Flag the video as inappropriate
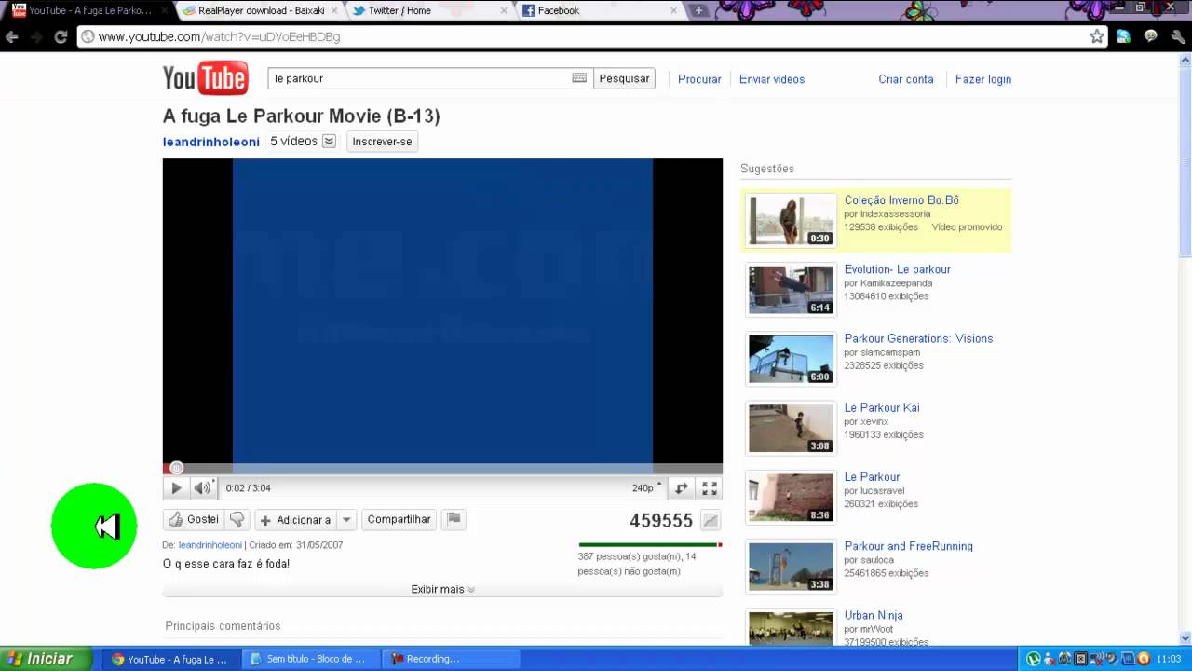1192x671 pixels. 454,519
